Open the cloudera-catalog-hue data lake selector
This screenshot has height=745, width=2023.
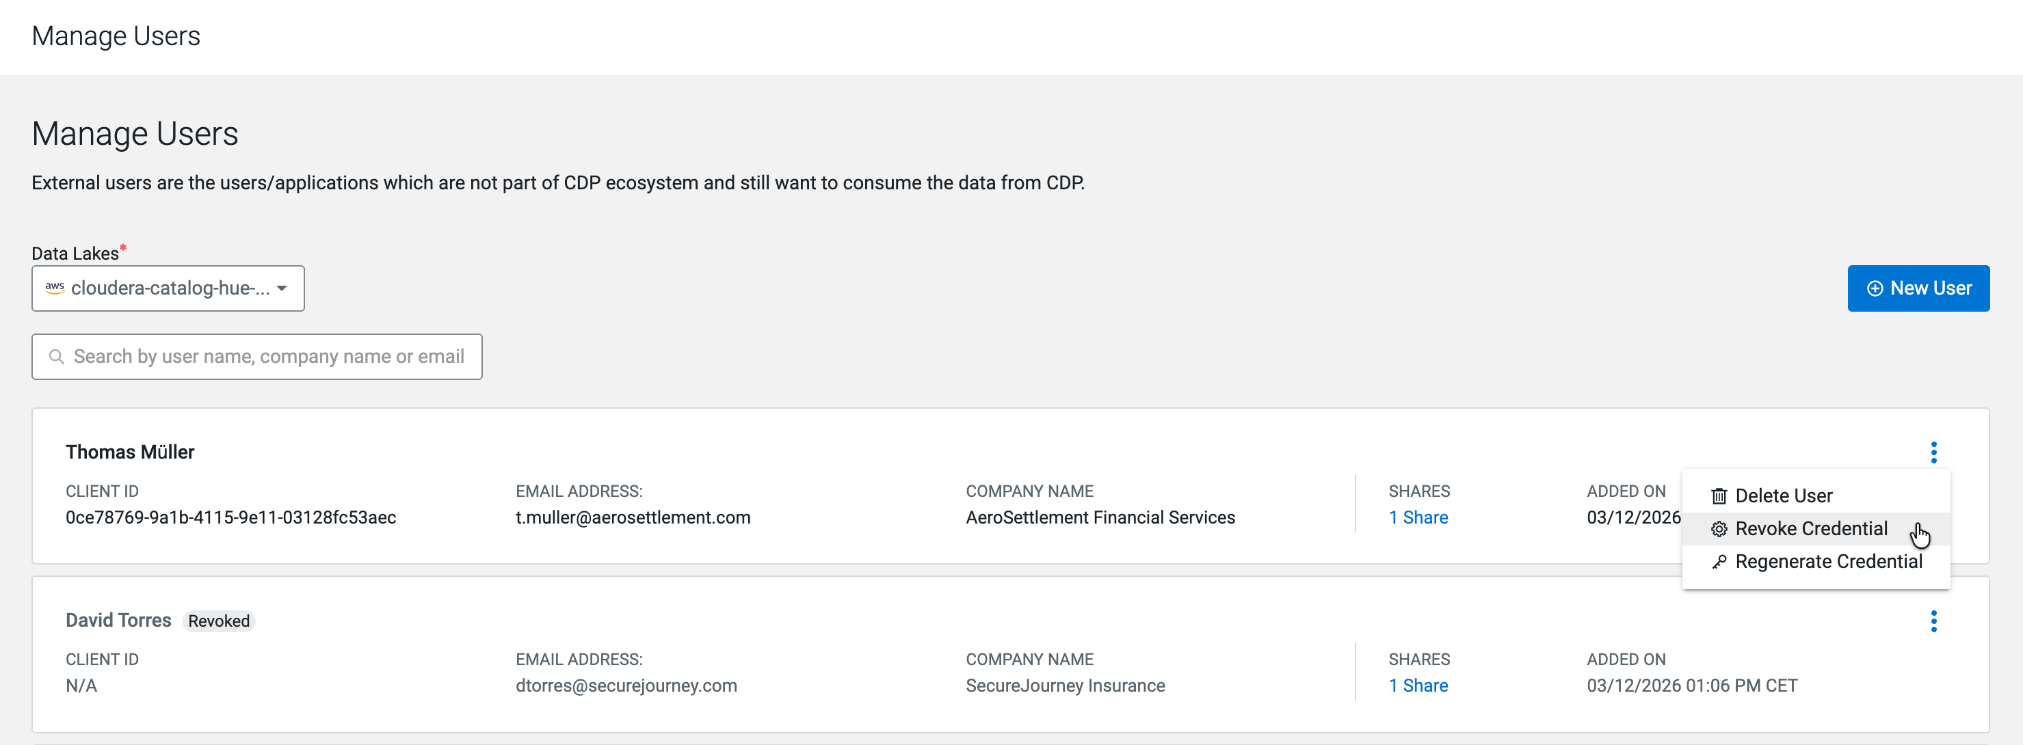[170, 288]
